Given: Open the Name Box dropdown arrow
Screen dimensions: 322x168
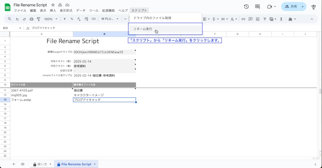Looking at the screenshot, I should click(20, 28).
